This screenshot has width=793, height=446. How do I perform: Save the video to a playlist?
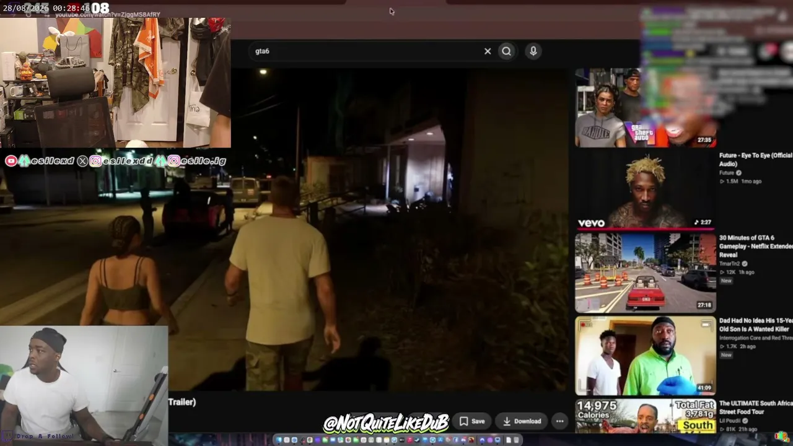point(472,421)
